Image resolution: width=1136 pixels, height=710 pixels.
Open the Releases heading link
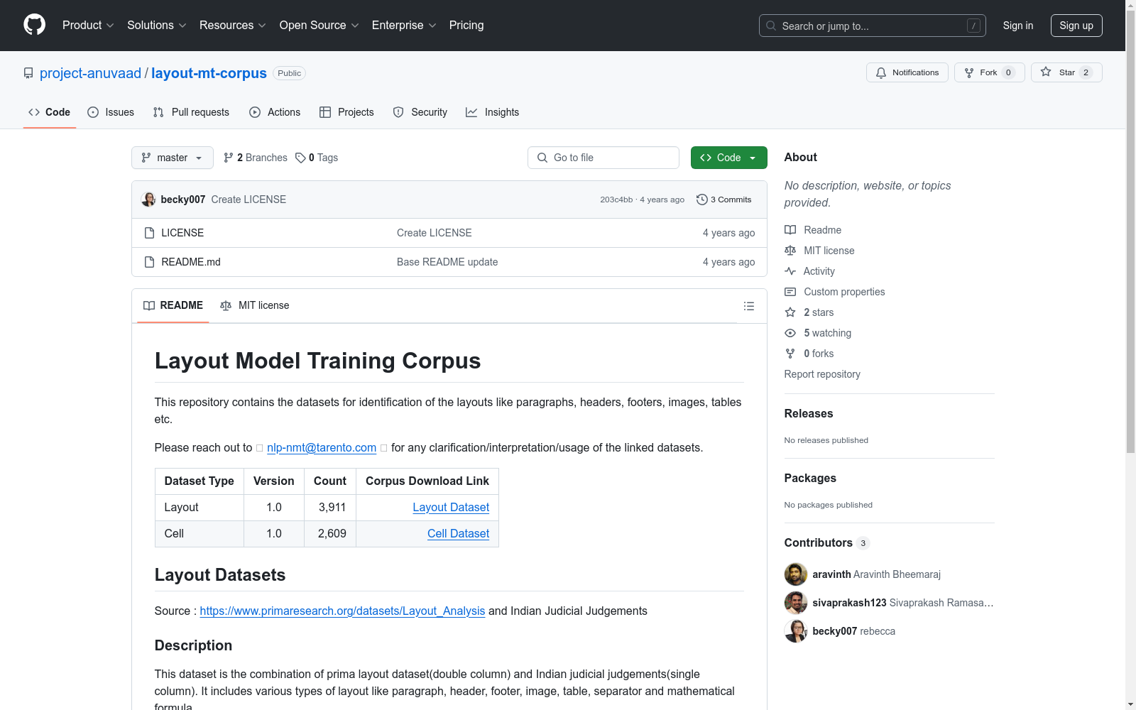click(x=809, y=413)
